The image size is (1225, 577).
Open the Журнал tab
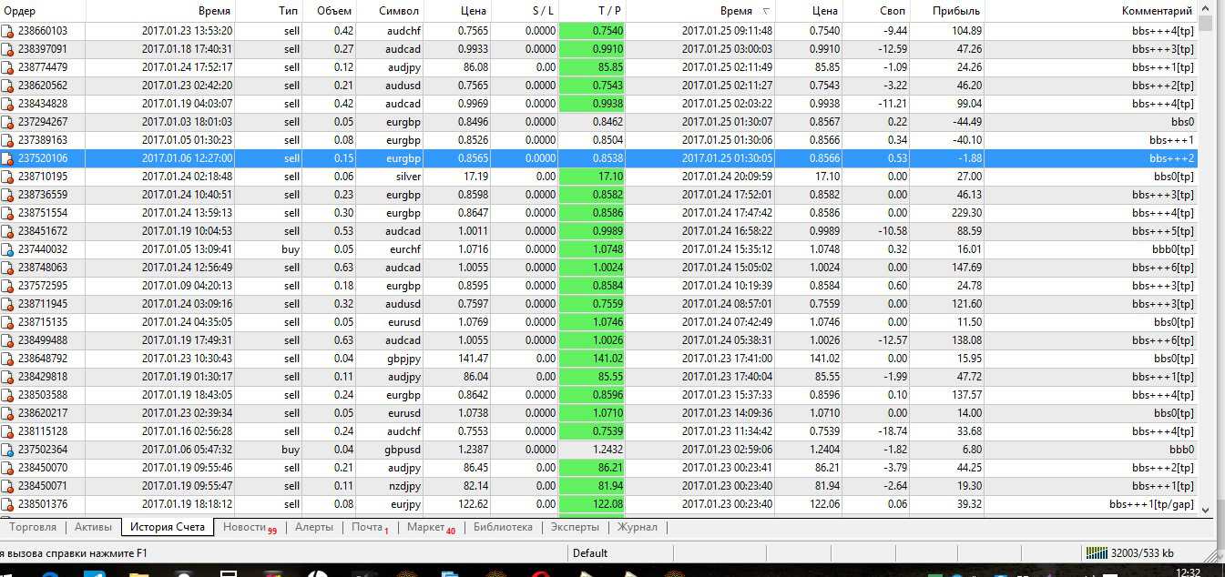pos(637,527)
